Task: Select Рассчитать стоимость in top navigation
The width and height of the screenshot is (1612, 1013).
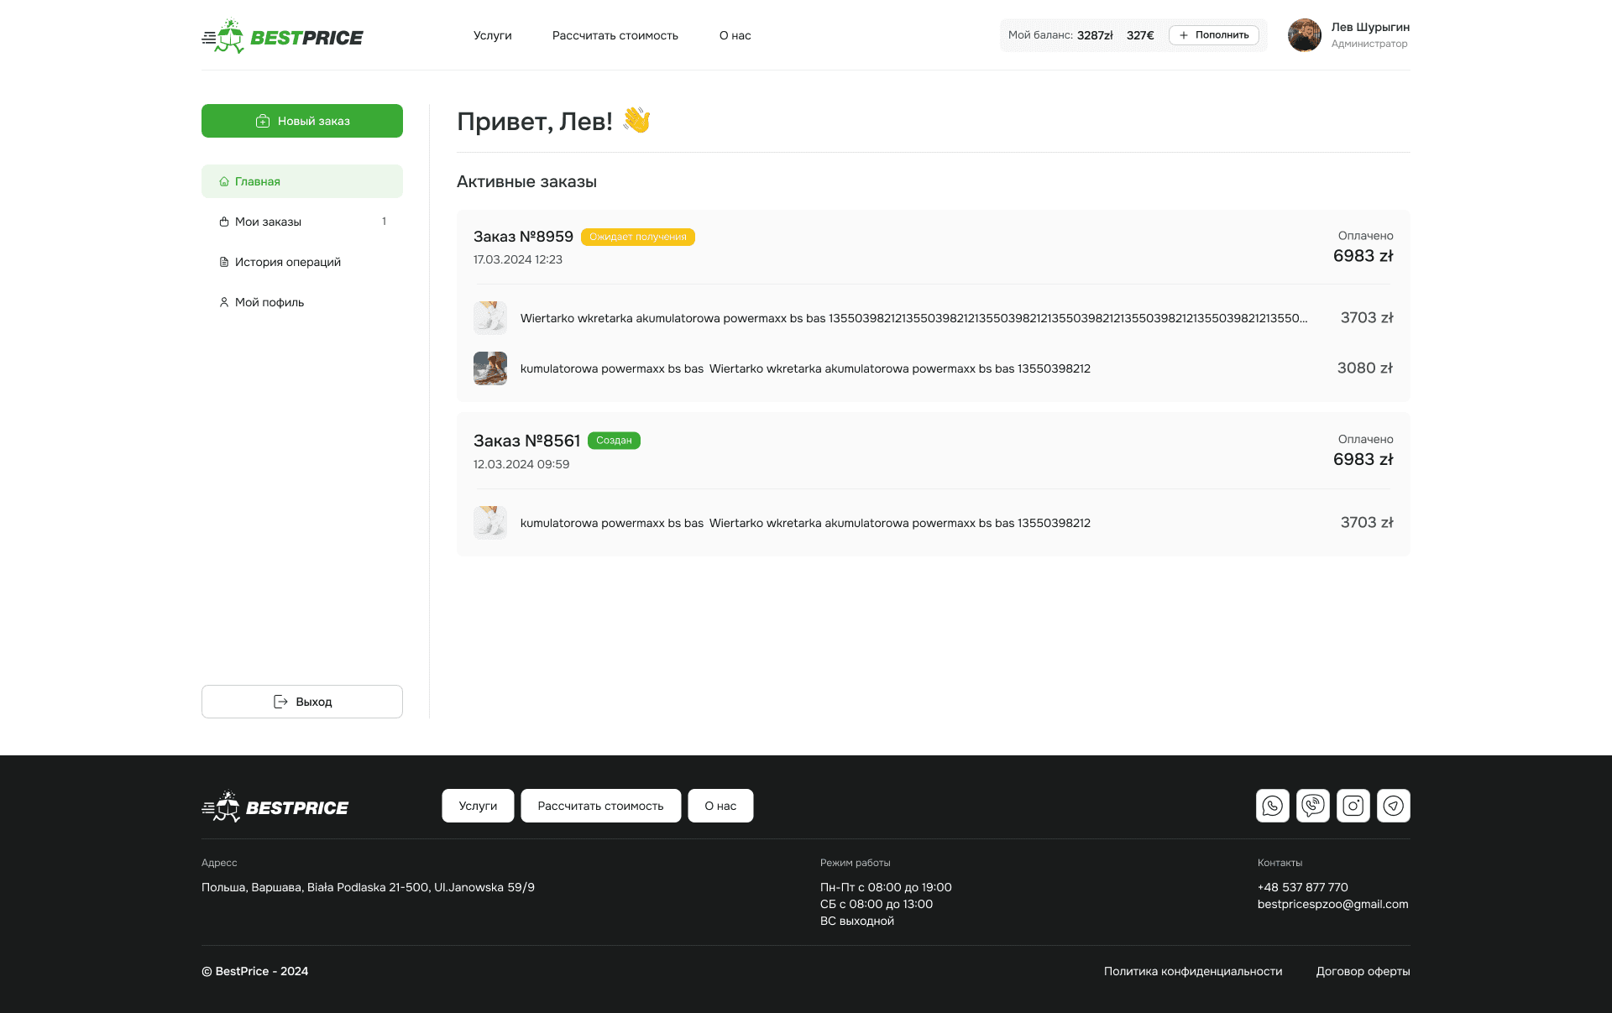Action: point(615,35)
